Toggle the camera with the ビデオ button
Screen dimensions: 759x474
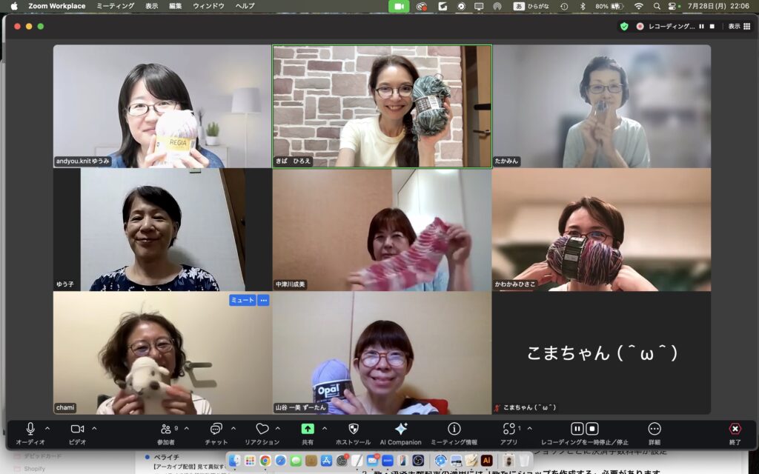click(77, 429)
